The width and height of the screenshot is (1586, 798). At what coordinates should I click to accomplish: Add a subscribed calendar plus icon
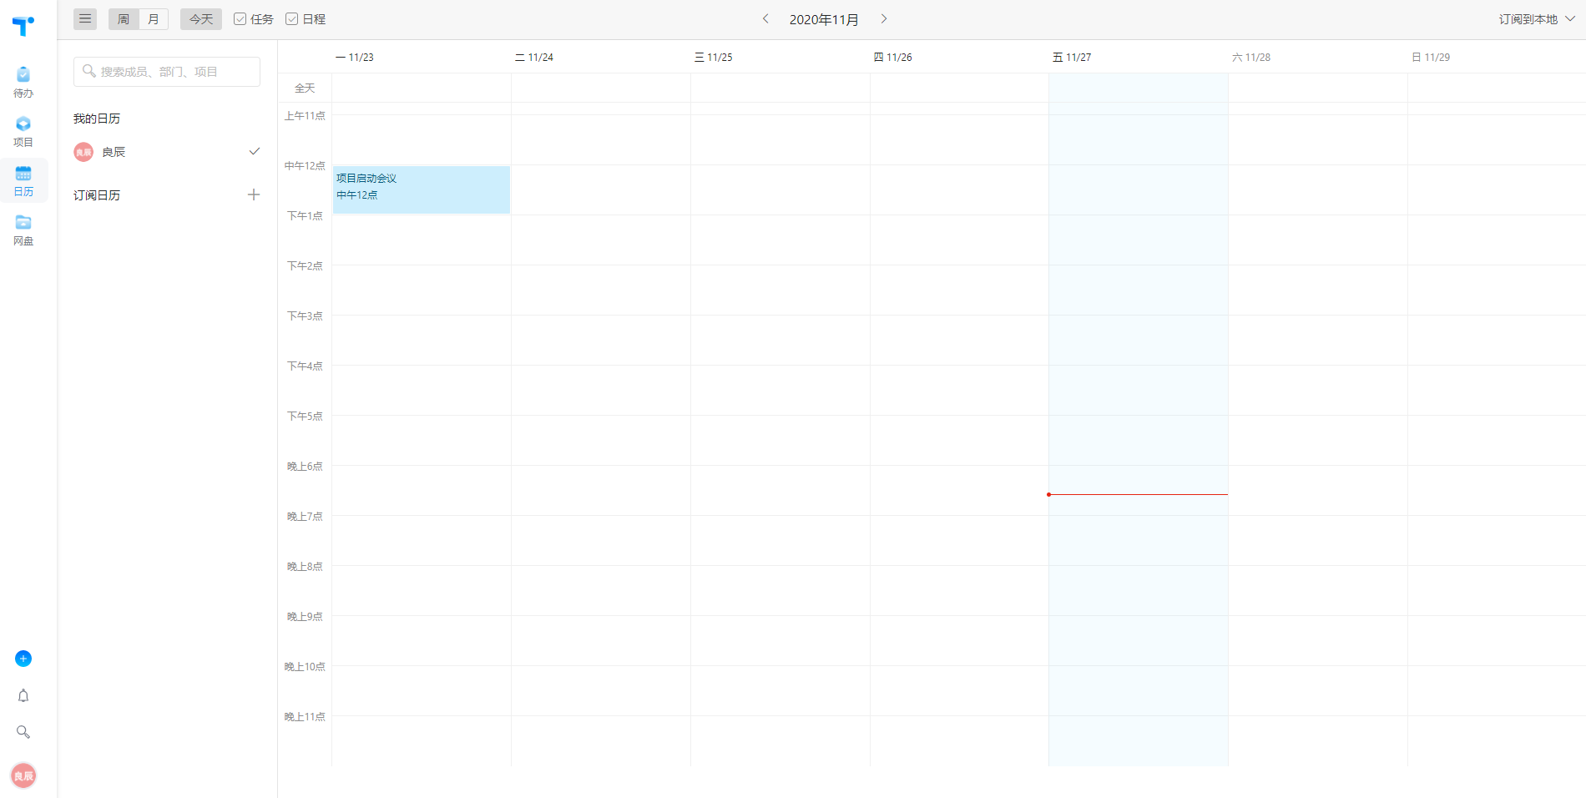[x=254, y=194]
